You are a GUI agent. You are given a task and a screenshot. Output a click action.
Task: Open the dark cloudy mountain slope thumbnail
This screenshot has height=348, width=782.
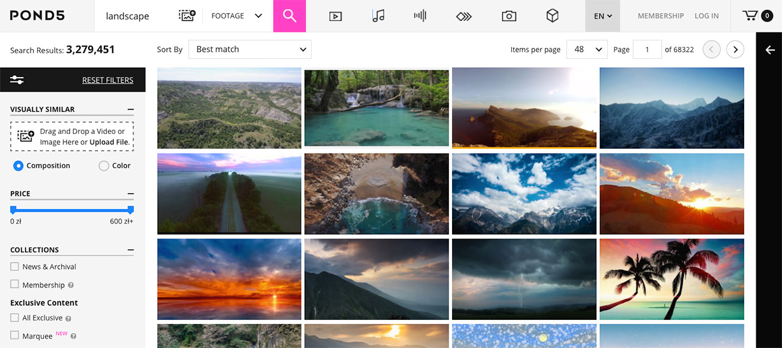click(x=377, y=280)
